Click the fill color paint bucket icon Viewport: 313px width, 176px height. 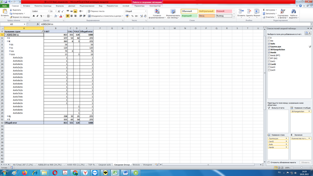click(55, 16)
